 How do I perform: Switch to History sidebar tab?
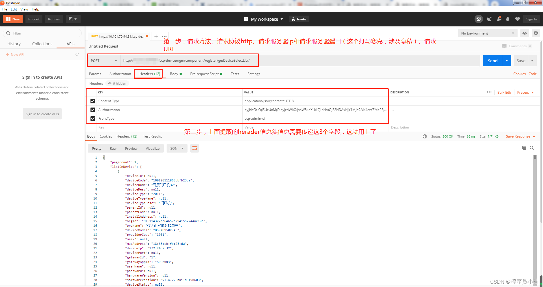point(14,44)
